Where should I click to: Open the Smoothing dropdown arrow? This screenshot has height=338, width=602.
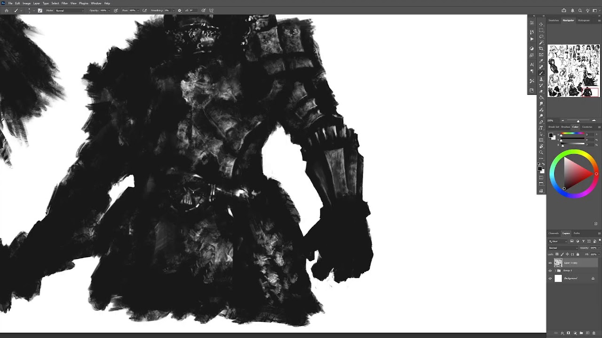point(174,10)
